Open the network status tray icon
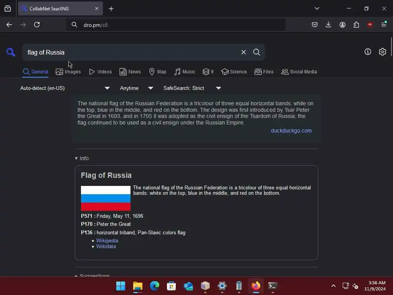The image size is (393, 295). pos(345,286)
